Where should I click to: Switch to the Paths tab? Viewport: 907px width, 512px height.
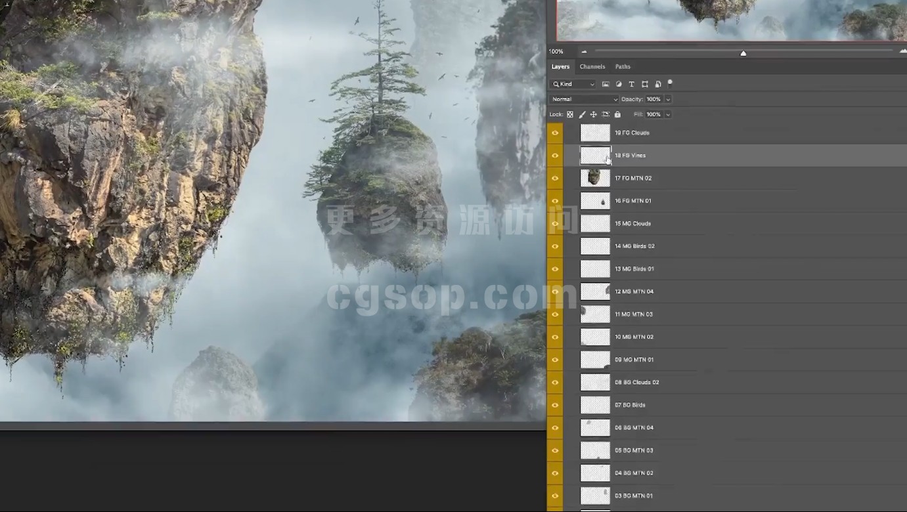[x=623, y=66]
